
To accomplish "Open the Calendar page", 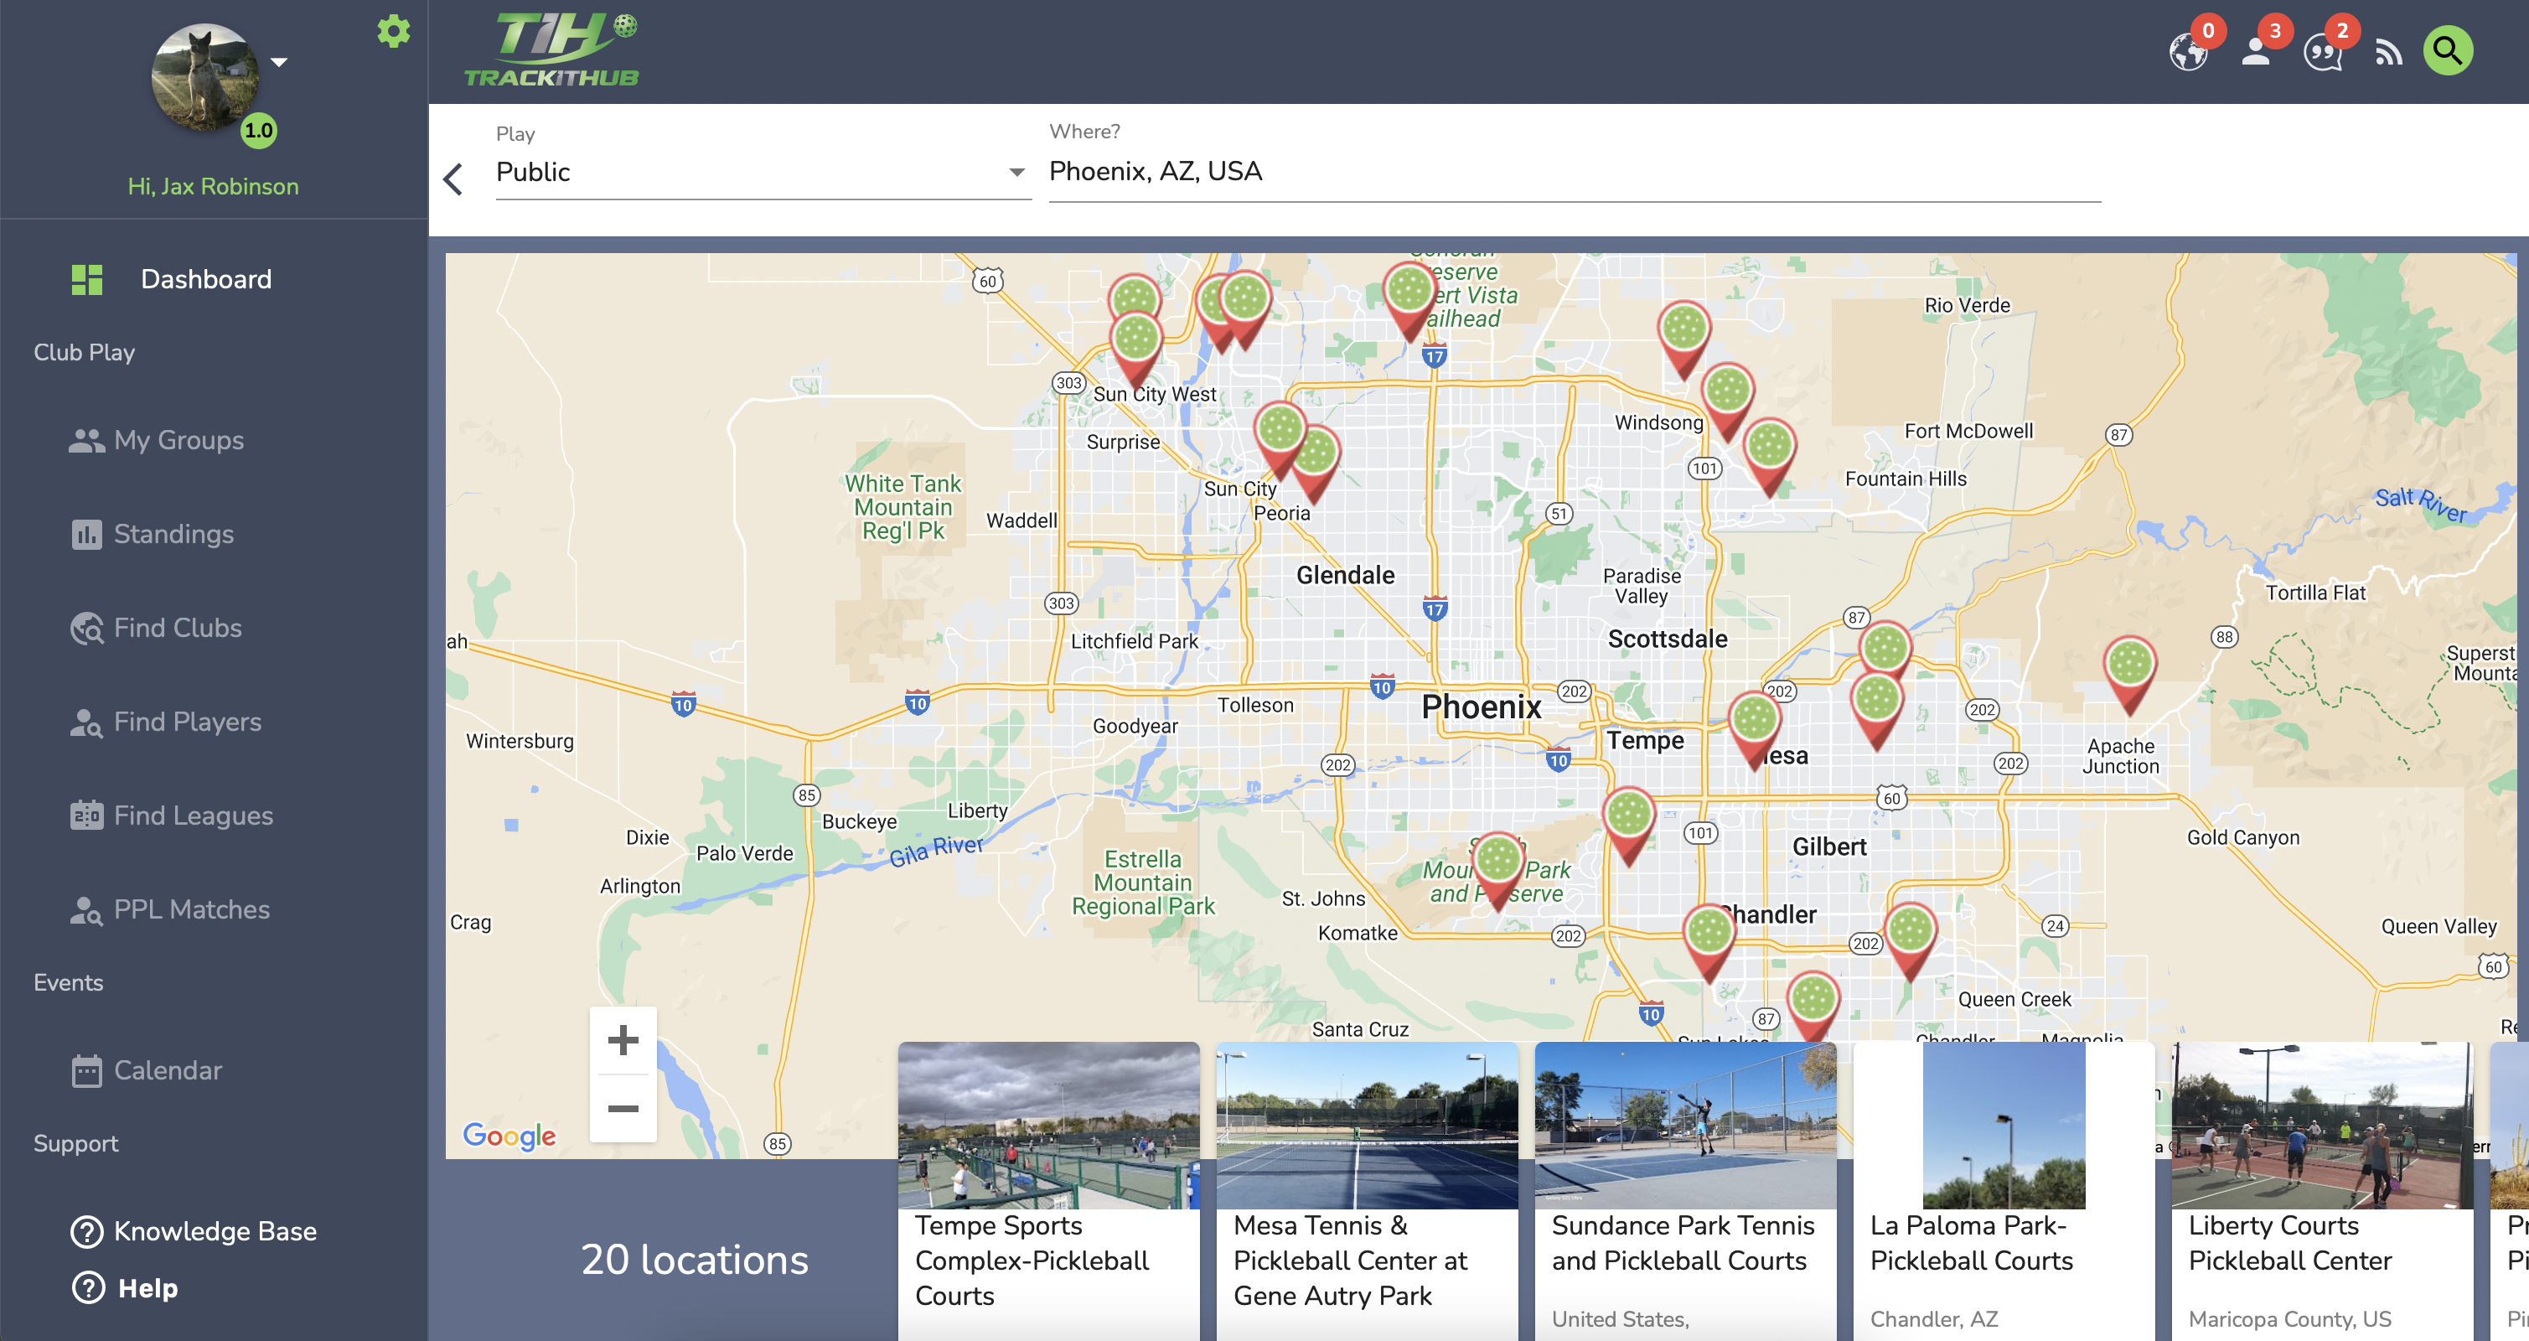I will (x=167, y=1070).
